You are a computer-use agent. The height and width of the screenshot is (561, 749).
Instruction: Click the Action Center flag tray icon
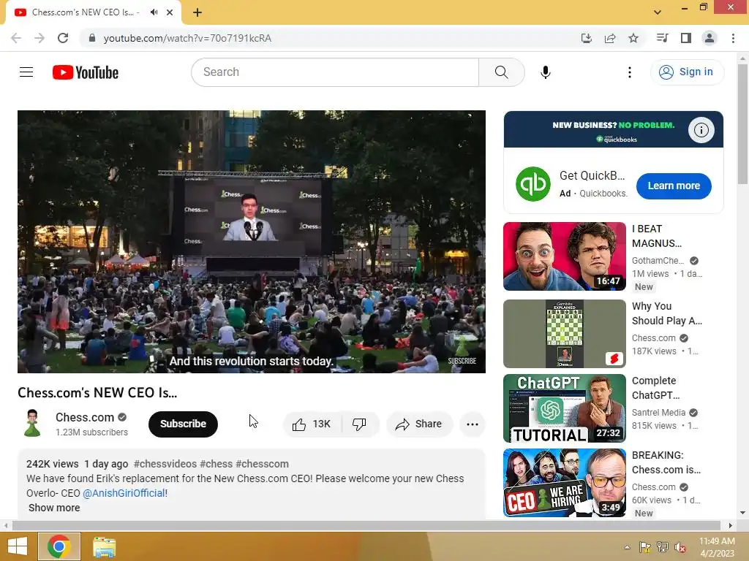click(645, 547)
